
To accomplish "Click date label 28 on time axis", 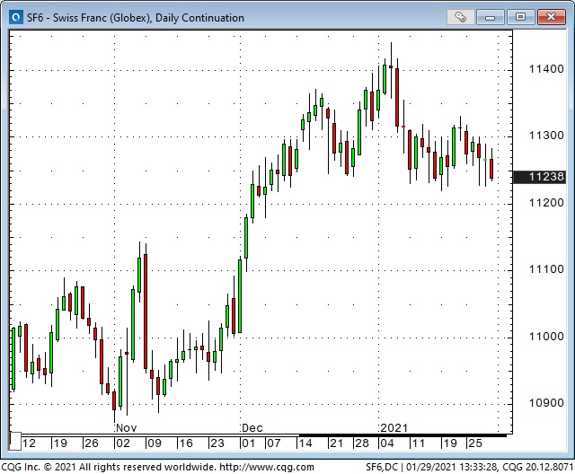I will click(362, 443).
